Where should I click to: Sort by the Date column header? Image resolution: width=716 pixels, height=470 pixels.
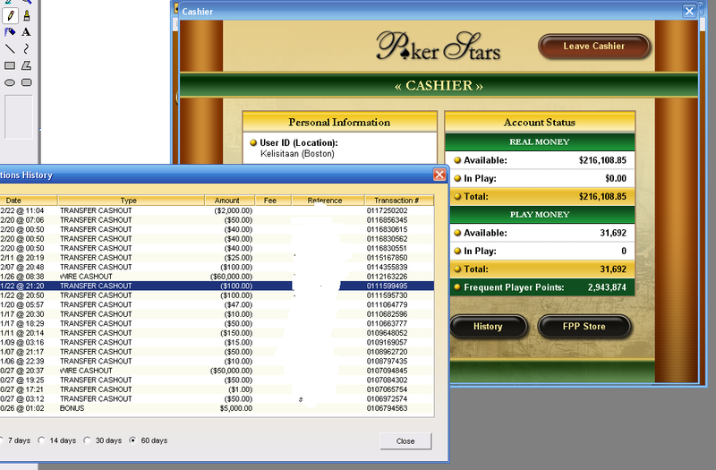click(x=29, y=201)
